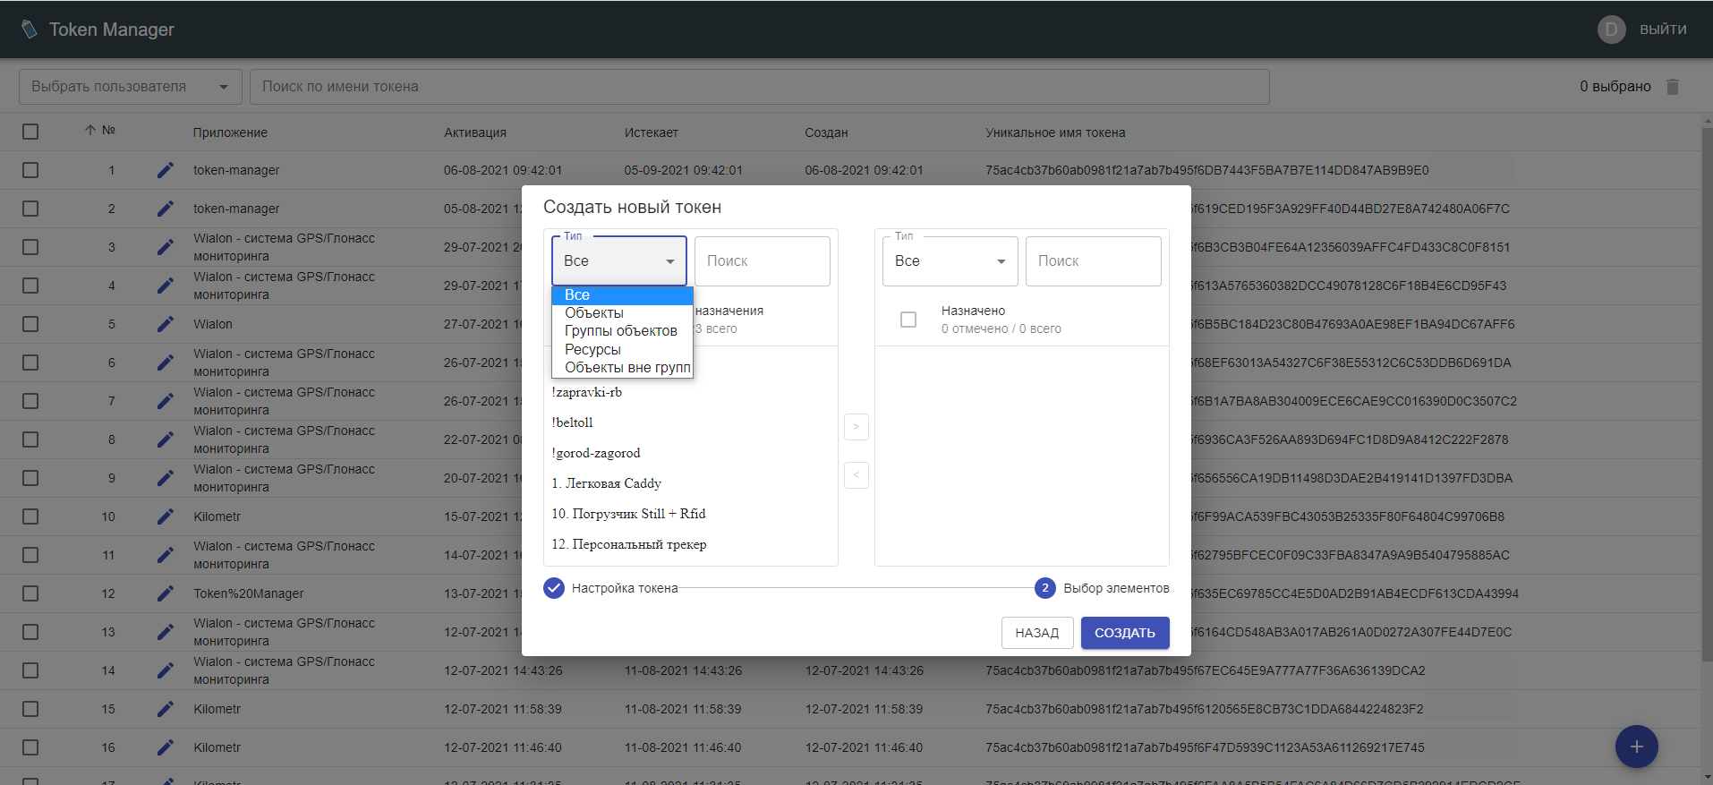Click the delete trash icon in toolbar
1713x785 pixels.
coord(1672,87)
